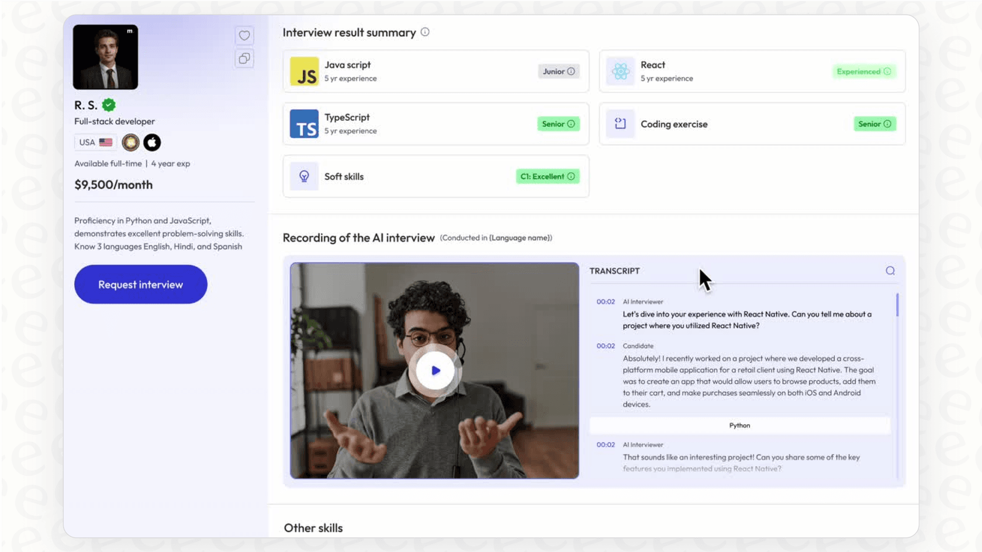Click the Apple platform icon on the profile
The height and width of the screenshot is (552, 982).
tap(152, 142)
